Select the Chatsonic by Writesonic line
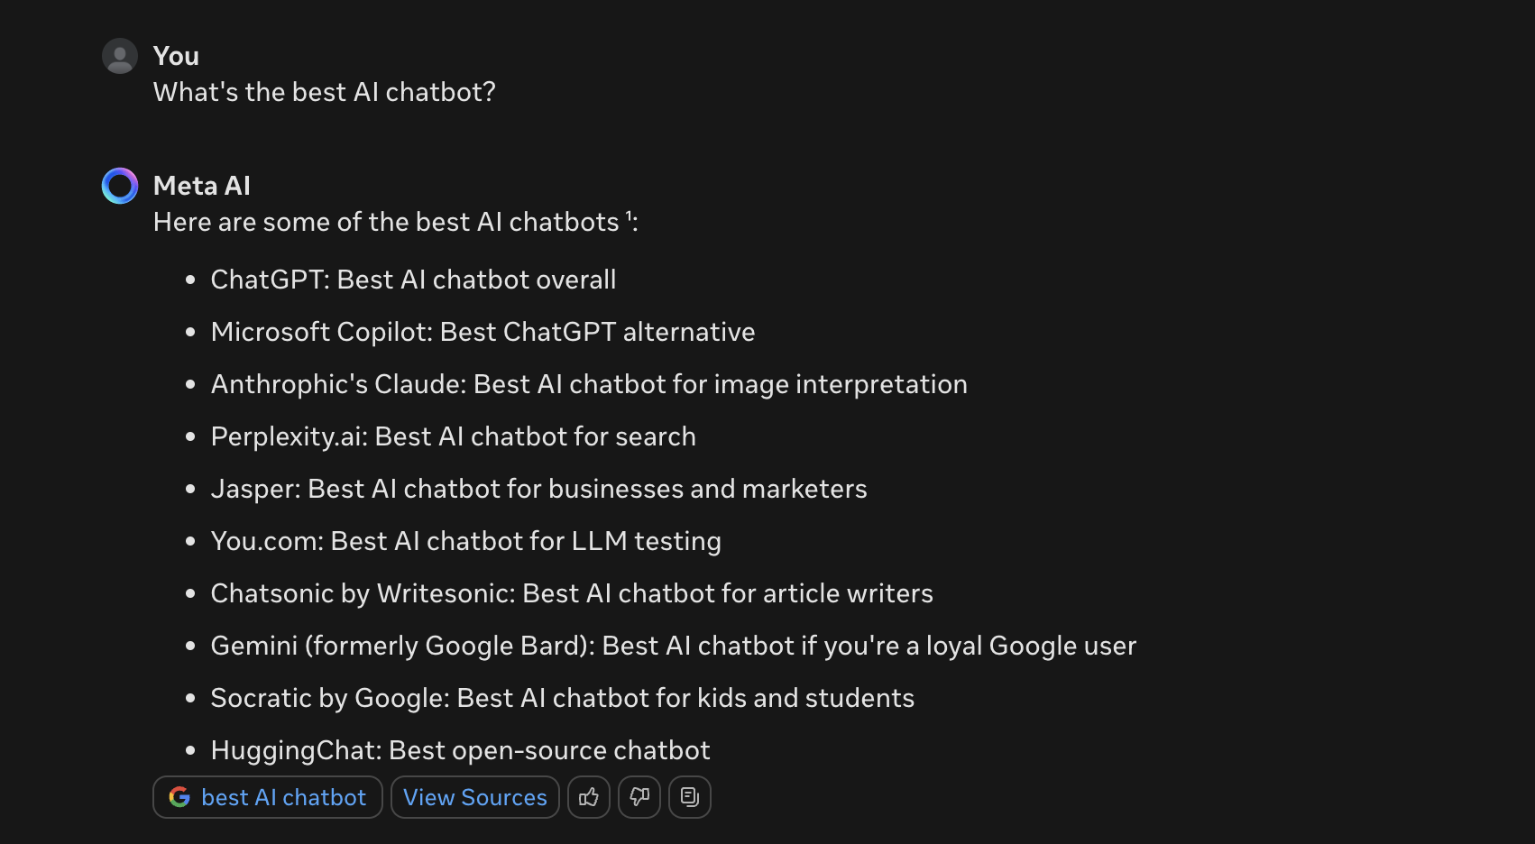The image size is (1535, 844). click(572, 593)
